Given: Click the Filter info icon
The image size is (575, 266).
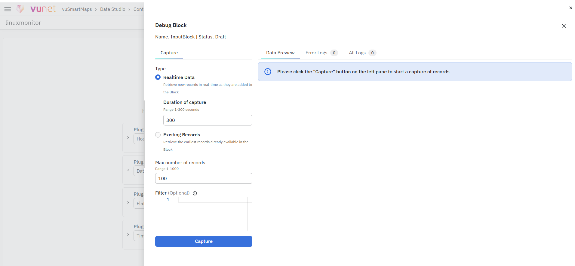Looking at the screenshot, I should click(195, 193).
